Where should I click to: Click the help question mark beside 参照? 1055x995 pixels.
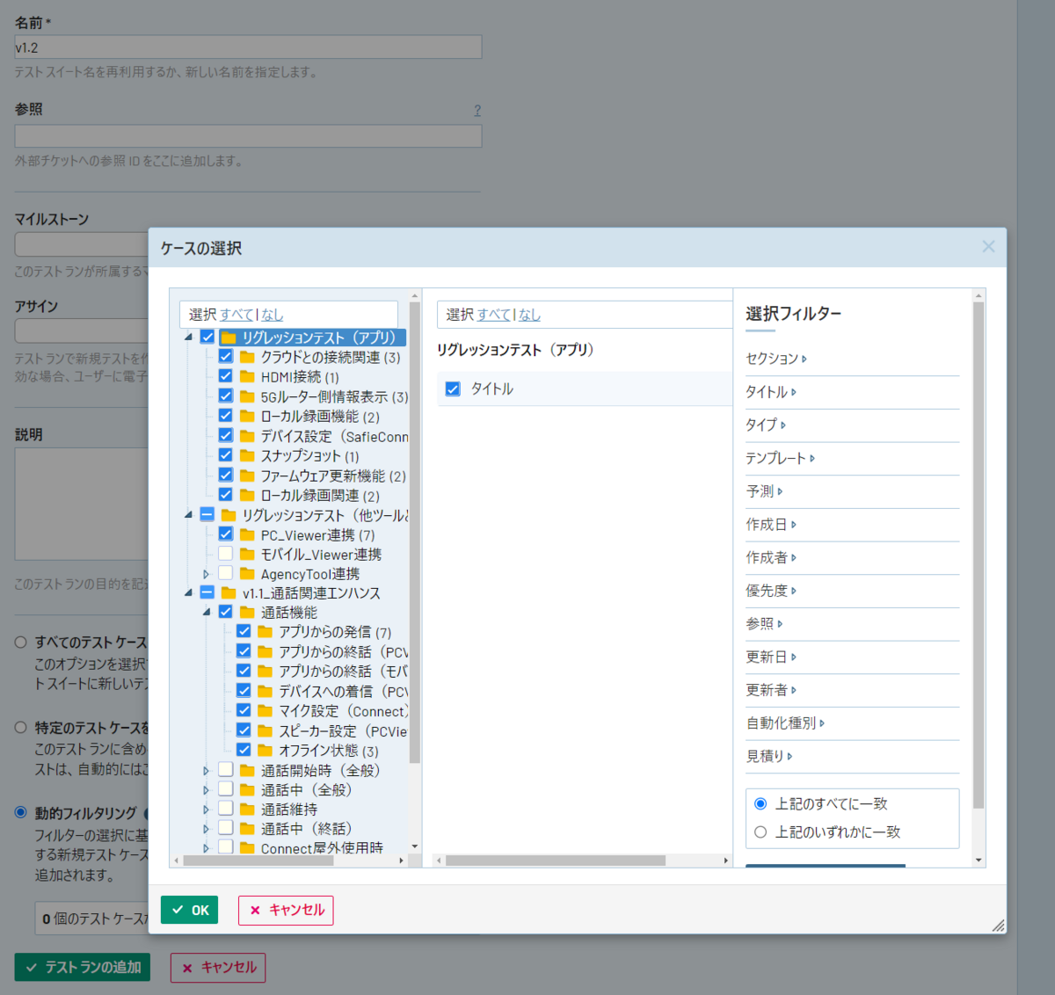point(477,110)
